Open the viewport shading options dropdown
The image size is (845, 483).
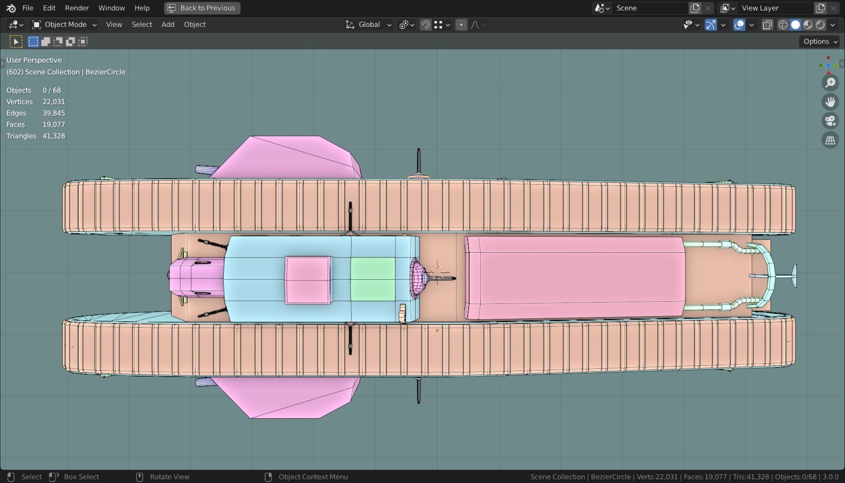click(833, 25)
